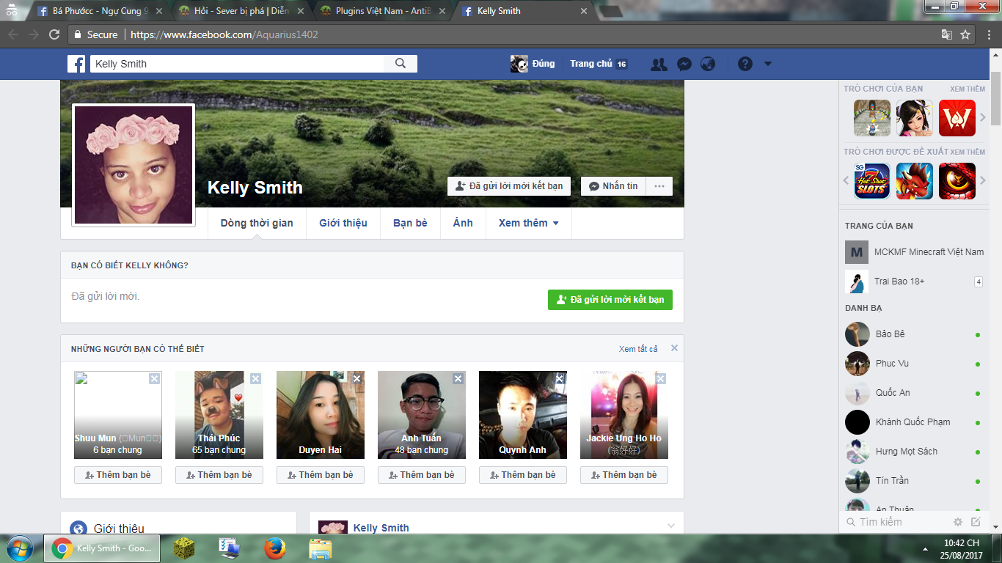Open Messenger icon in header

click(x=683, y=64)
